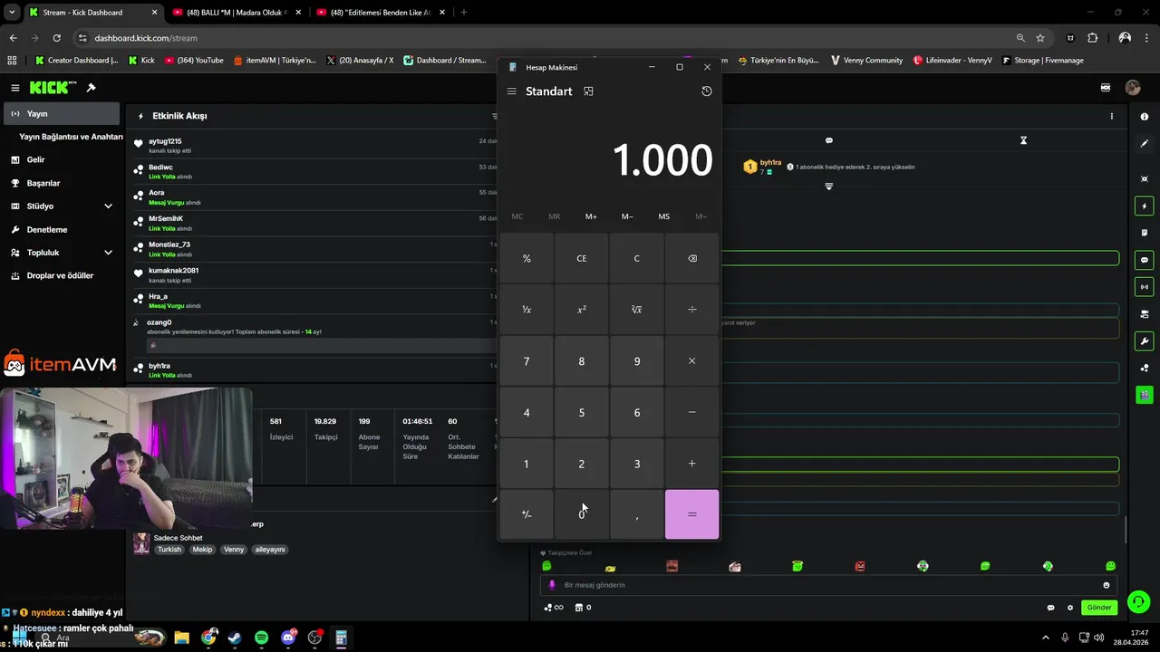Click the M+ memory add button

(591, 216)
